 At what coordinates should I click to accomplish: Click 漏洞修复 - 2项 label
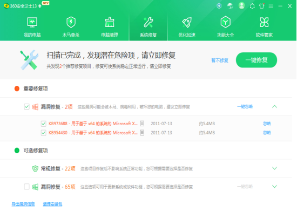tap(57, 107)
